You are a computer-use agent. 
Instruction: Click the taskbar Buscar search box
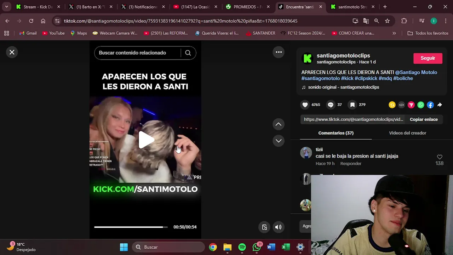click(x=169, y=247)
